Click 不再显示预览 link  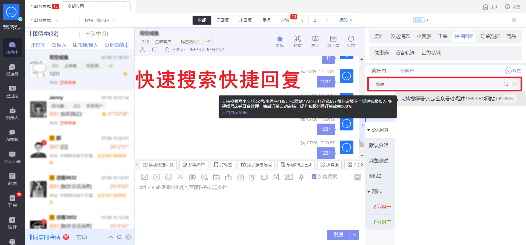[234, 113]
